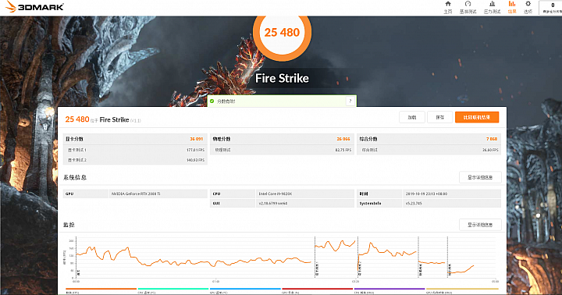Viewport: 562px width, 295px height.
Task: Click the GPU value NVIDIA GeForce RTX 2080 Ti
Action: [136, 194]
